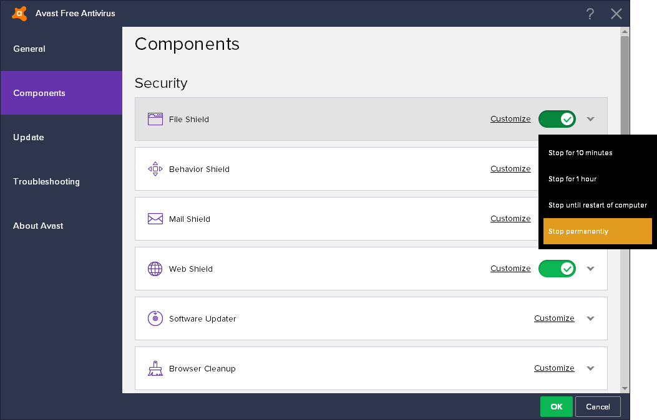Image resolution: width=657 pixels, height=420 pixels.
Task: Open Customize for Mail Shield
Action: tap(510, 218)
